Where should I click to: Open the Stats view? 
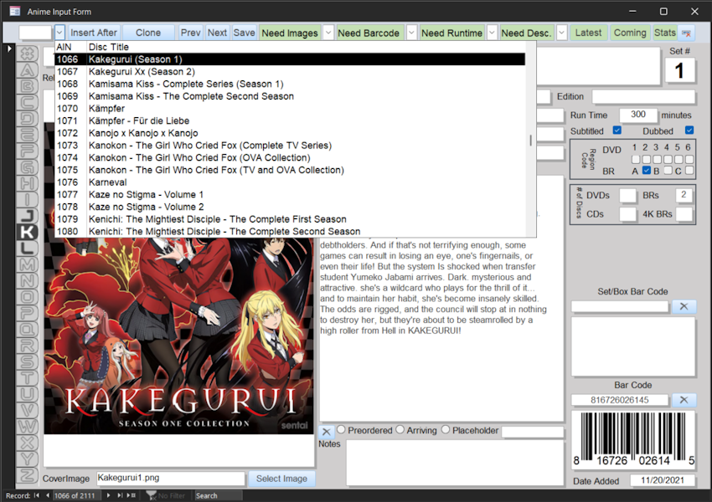(x=665, y=33)
